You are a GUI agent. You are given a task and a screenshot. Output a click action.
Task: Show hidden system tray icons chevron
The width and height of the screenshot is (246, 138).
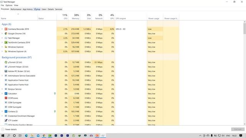pyautogui.click(x=200, y=135)
